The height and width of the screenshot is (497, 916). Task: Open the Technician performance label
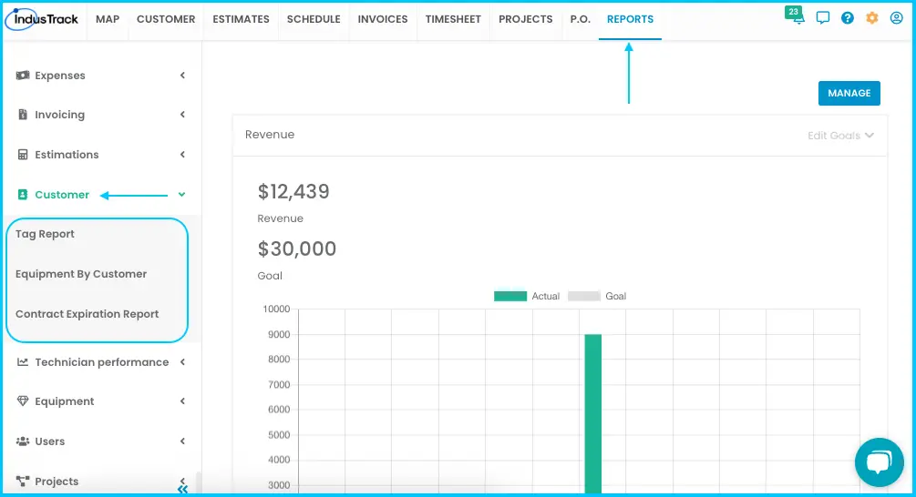[102, 362]
